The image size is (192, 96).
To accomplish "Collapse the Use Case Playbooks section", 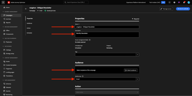I will click(3, 39).
